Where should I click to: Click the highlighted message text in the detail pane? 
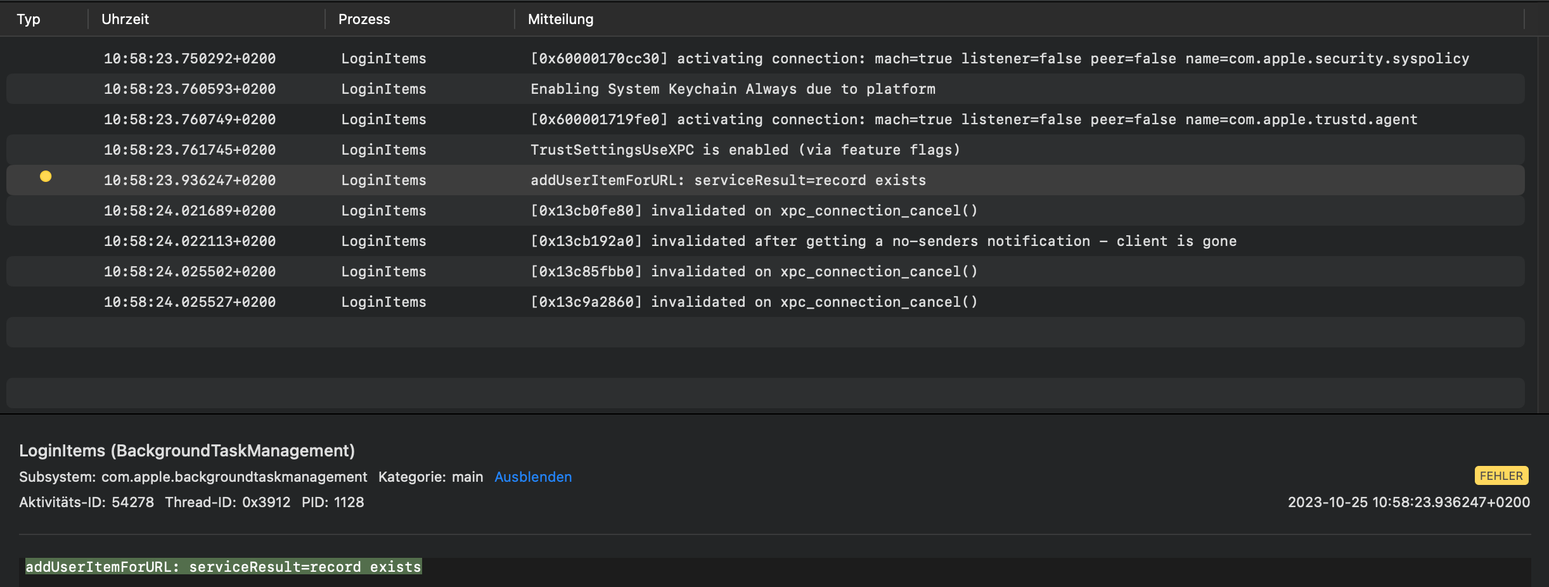pyautogui.click(x=223, y=567)
